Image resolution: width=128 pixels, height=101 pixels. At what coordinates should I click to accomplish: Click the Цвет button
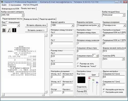coord(94,75)
